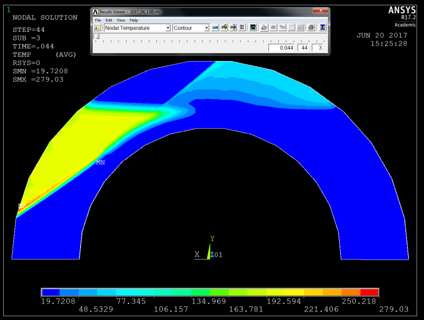Screen dimensions: 424x320
Task: Click the yellow legend band above 192.594
Action: [276, 292]
